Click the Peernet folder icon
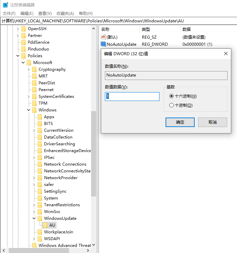 (x=34, y=90)
